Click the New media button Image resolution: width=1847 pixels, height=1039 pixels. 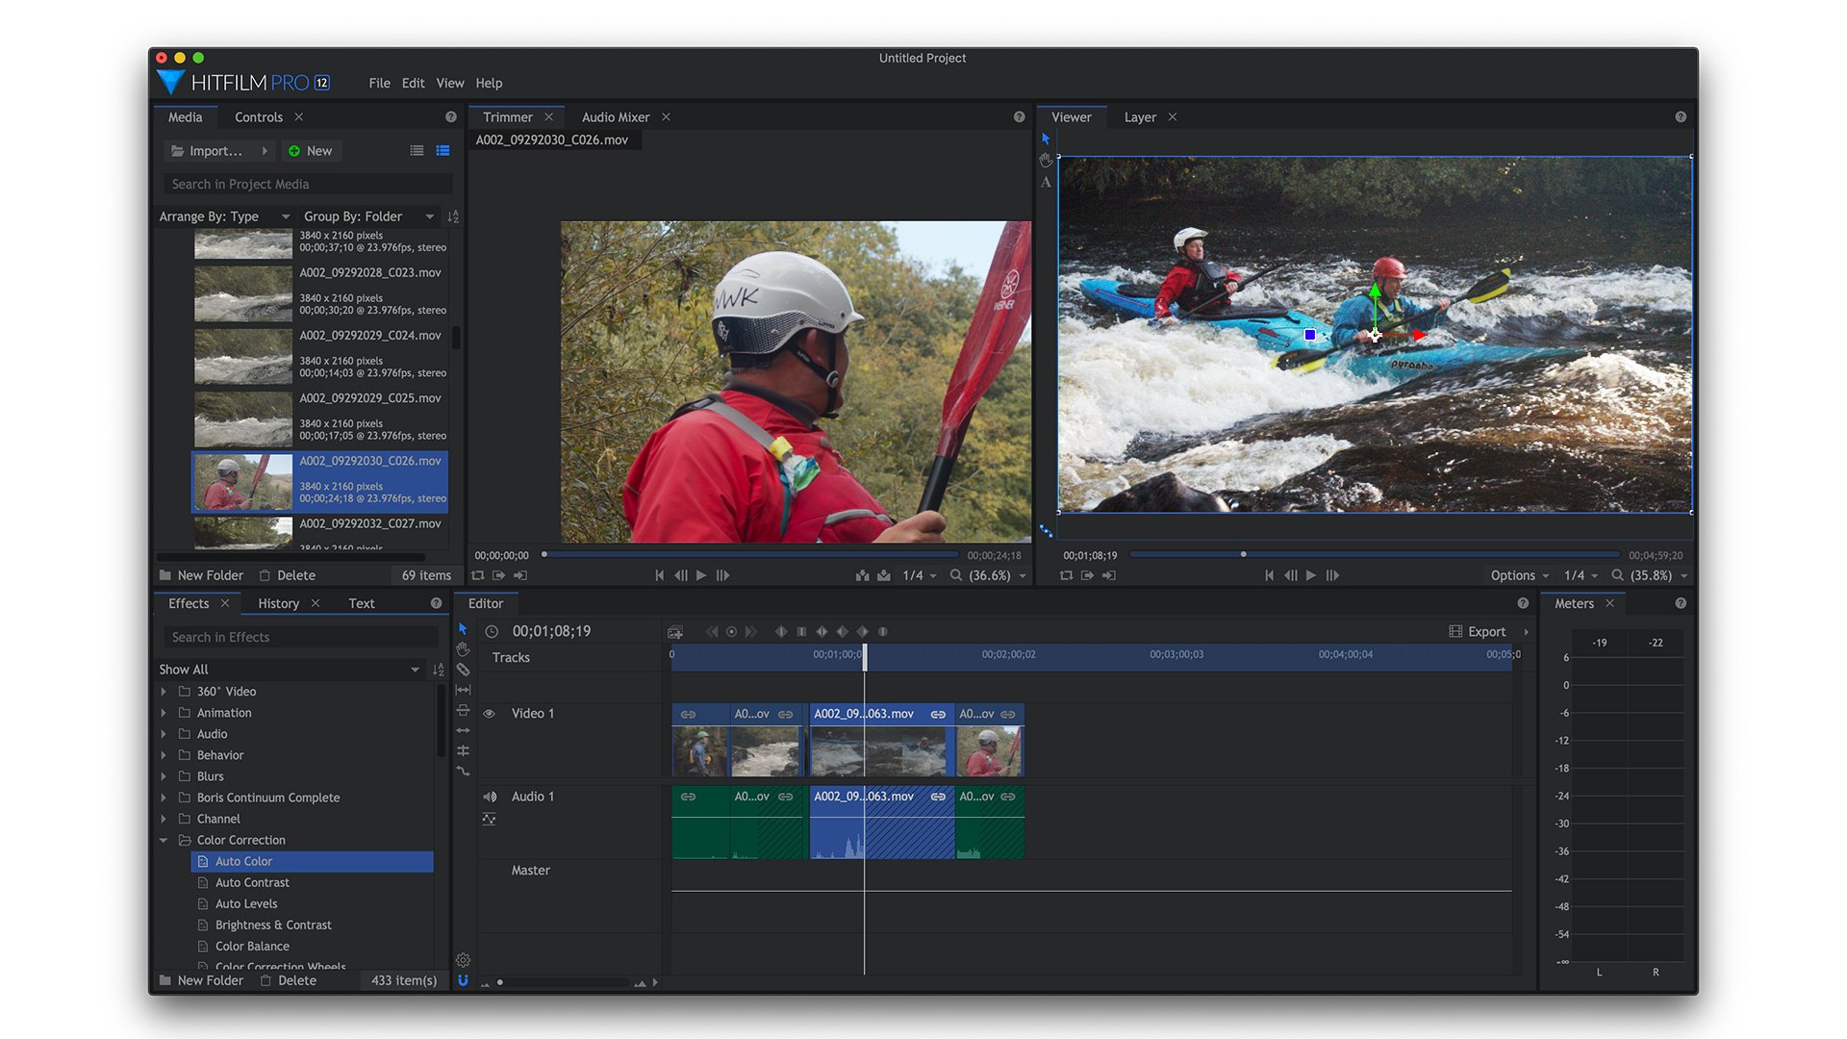[x=310, y=151]
